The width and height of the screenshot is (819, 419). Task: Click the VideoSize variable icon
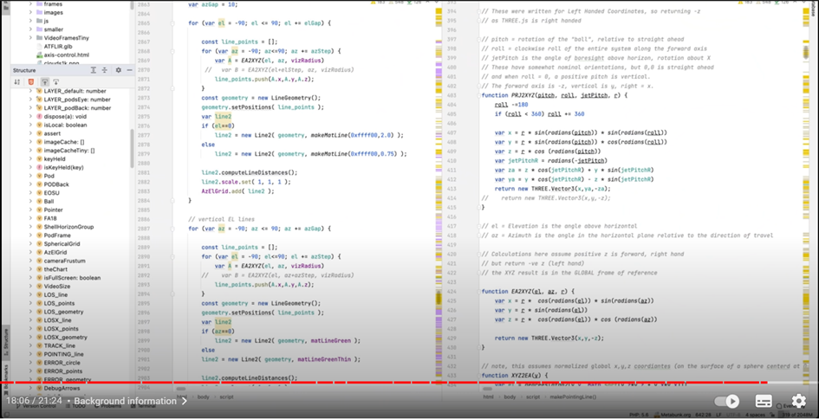[x=39, y=287]
